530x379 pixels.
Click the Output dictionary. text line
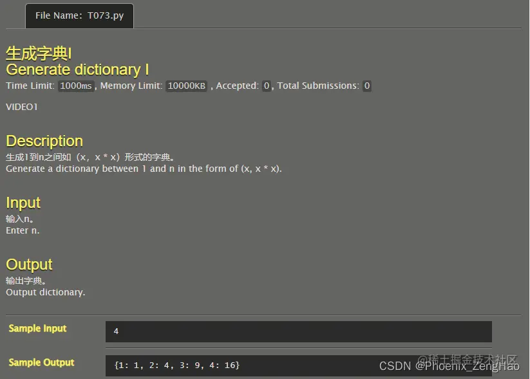point(45,292)
